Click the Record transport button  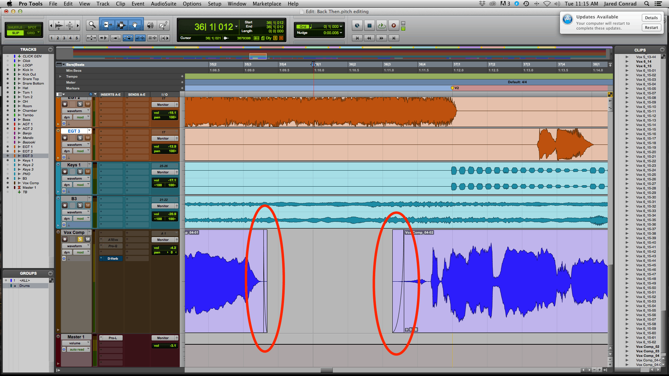coord(394,25)
